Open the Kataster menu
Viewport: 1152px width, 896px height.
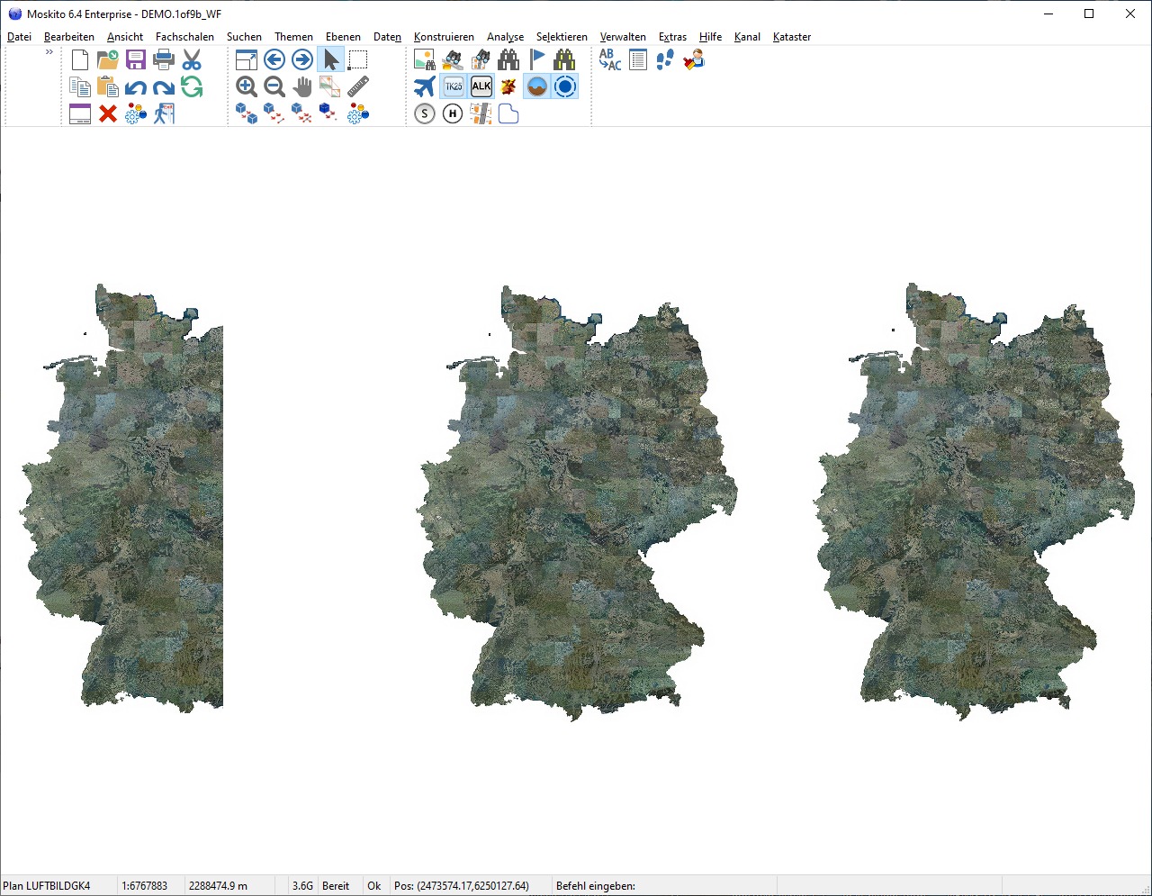[x=791, y=37]
